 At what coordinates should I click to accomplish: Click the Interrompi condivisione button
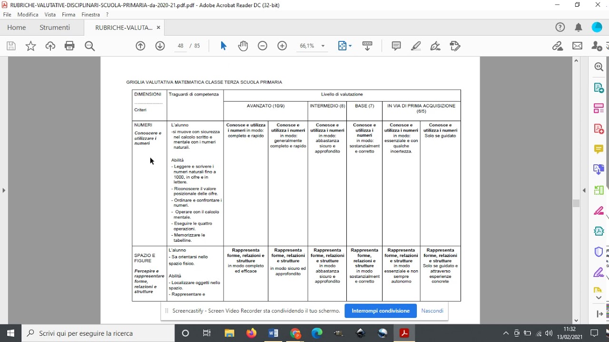381,311
